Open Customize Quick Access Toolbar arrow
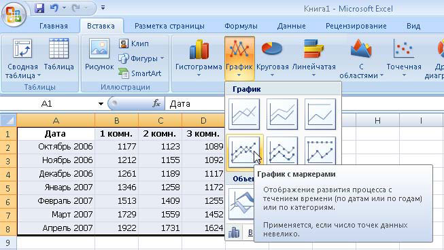The width and height of the screenshot is (444, 250). [x=103, y=8]
